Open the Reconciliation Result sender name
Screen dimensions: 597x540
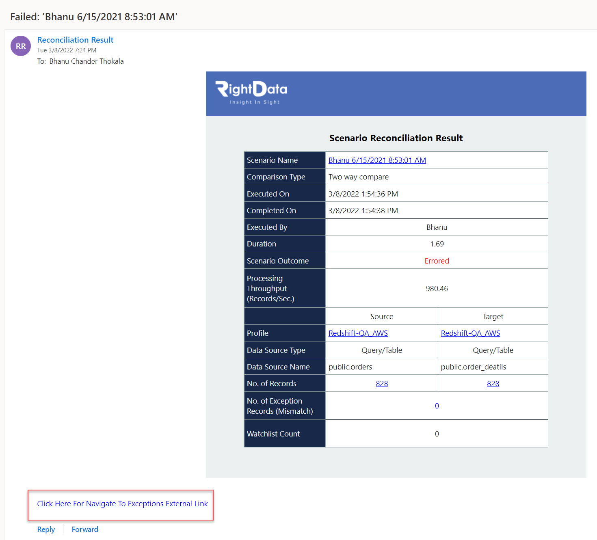tap(75, 40)
